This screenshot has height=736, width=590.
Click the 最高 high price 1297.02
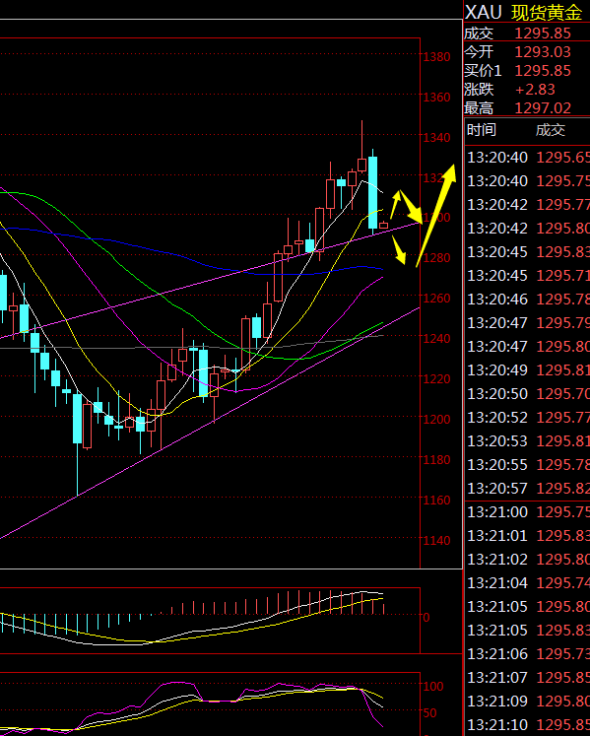pos(543,108)
